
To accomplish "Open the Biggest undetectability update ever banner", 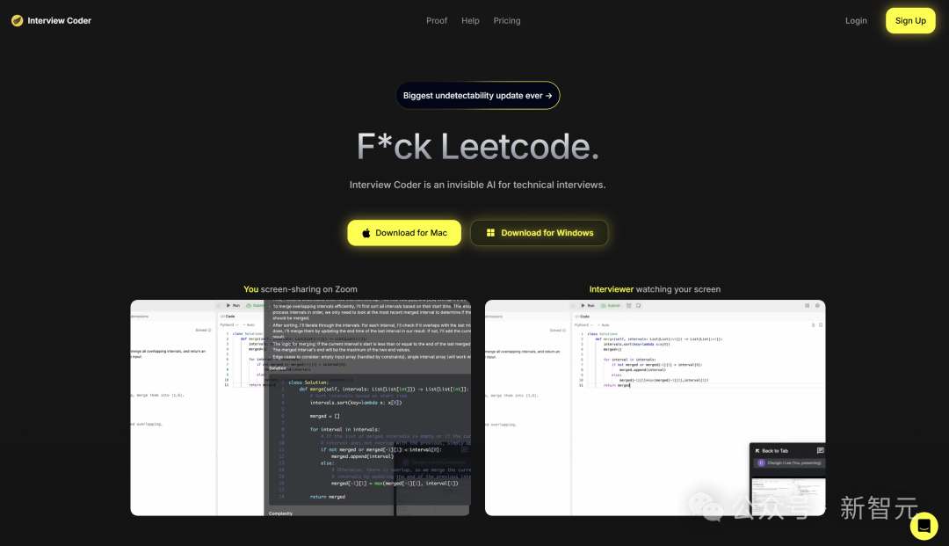I will [477, 96].
